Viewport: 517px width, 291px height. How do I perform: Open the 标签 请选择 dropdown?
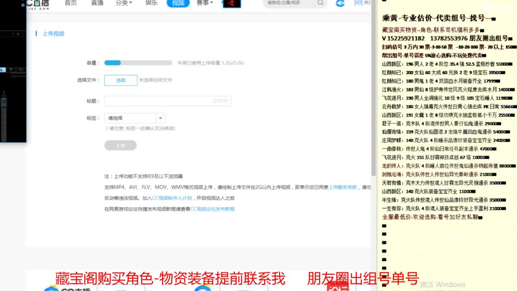click(135, 118)
